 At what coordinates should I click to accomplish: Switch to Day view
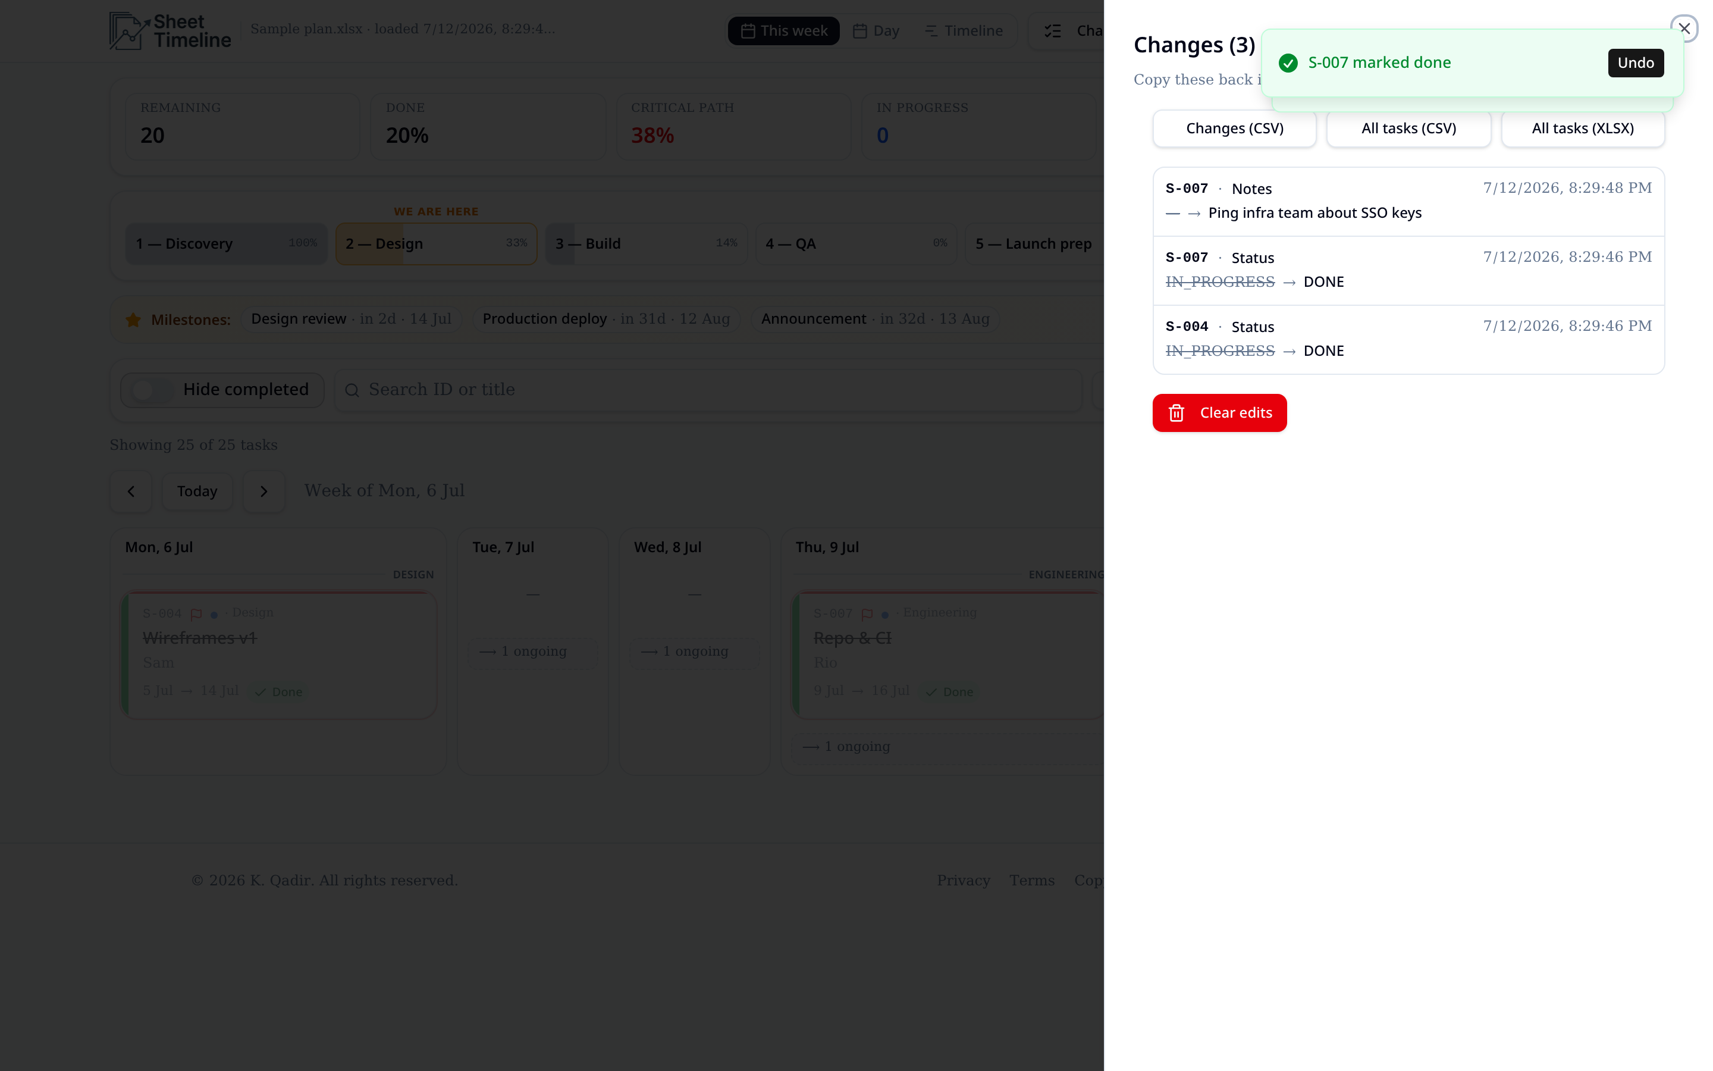coord(876,30)
